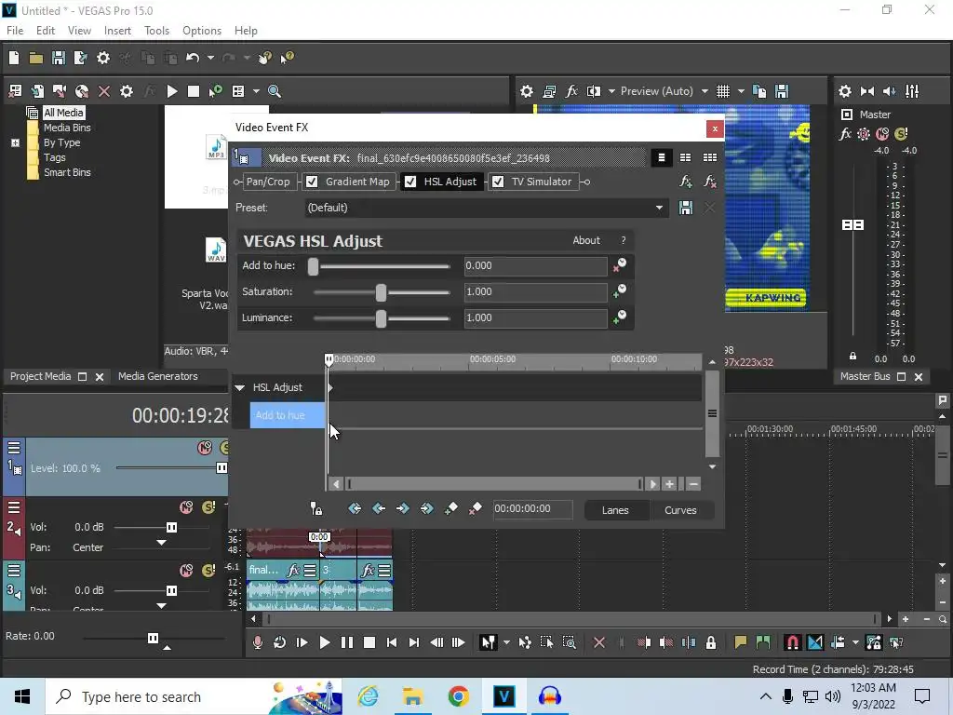Click the Add to hue value field
Screen dimensions: 953x715
click(x=535, y=265)
